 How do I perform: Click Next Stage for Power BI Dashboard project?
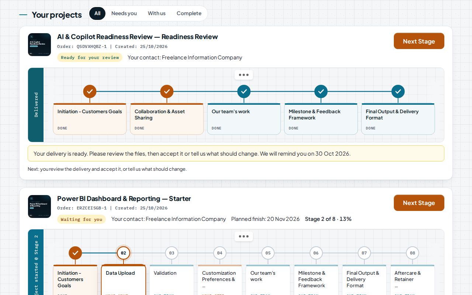tap(419, 203)
